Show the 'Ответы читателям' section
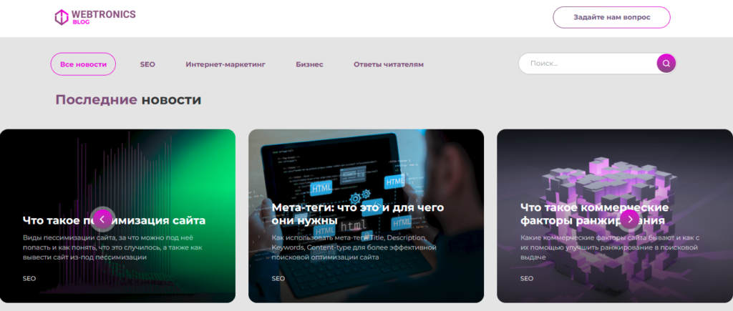Viewport: 733px width, 311px height. pyautogui.click(x=388, y=64)
